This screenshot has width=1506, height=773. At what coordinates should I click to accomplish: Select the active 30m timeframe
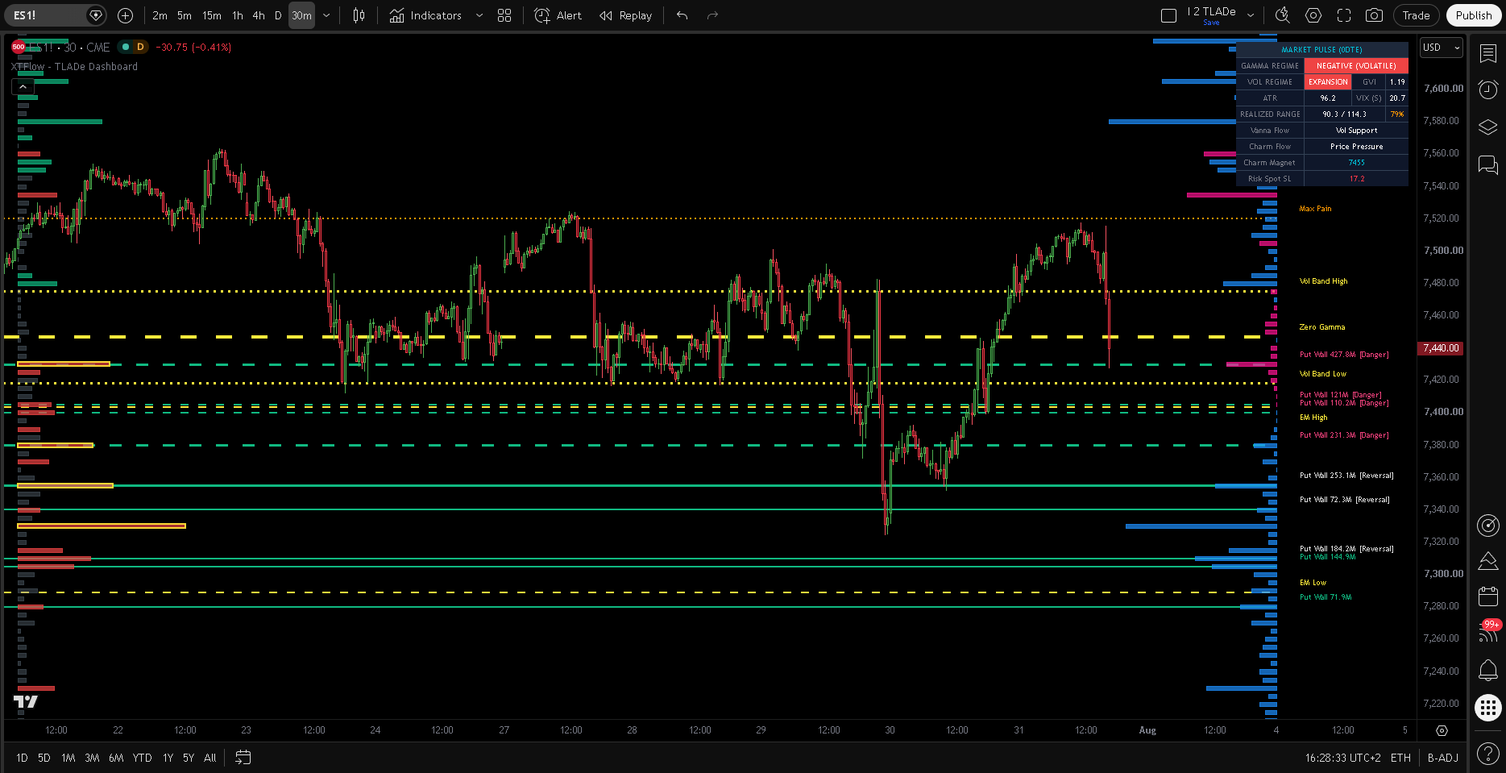click(301, 15)
